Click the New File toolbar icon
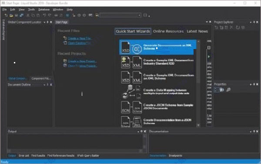Image resolution: width=261 pixels, height=164 pixels. 6,15
